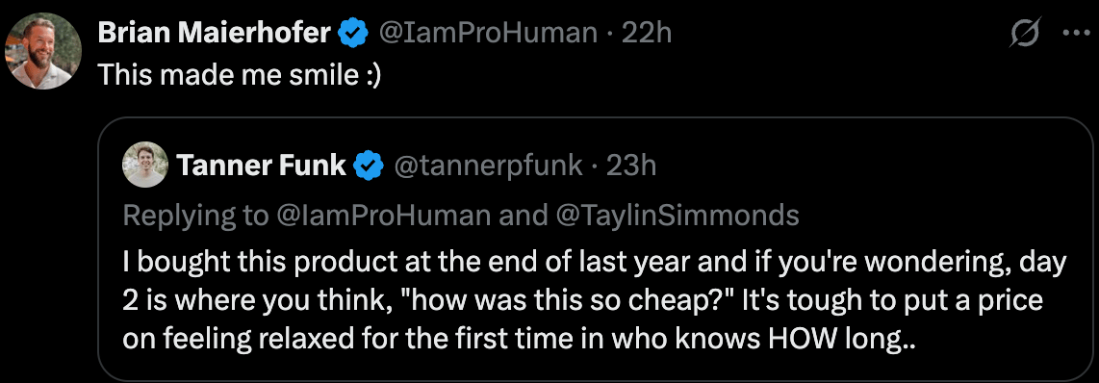Click Tanner Funk's blue verified badge

[x=369, y=166]
